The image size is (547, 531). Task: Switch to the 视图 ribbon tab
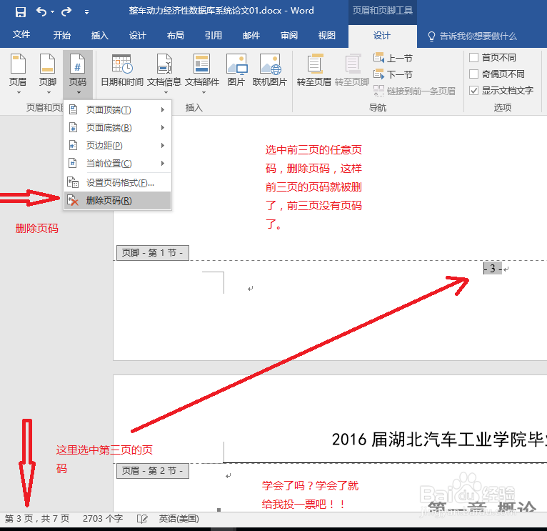coord(327,35)
